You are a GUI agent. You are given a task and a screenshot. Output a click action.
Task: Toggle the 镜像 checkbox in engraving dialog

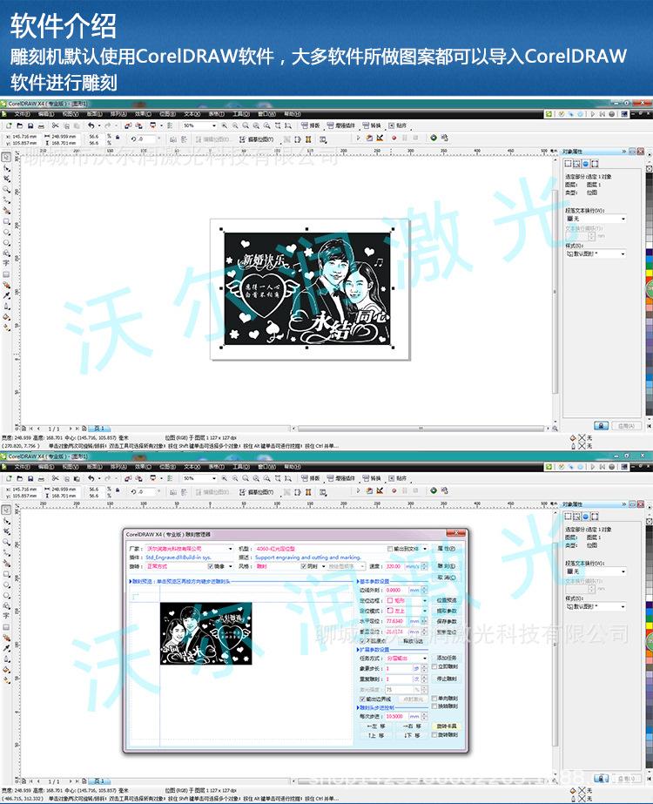click(210, 566)
